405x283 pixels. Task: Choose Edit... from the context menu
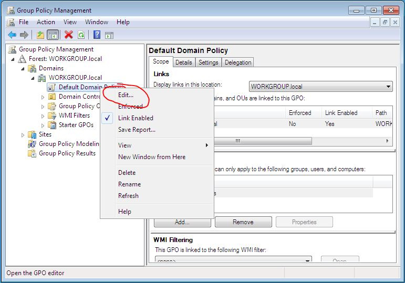click(x=126, y=95)
